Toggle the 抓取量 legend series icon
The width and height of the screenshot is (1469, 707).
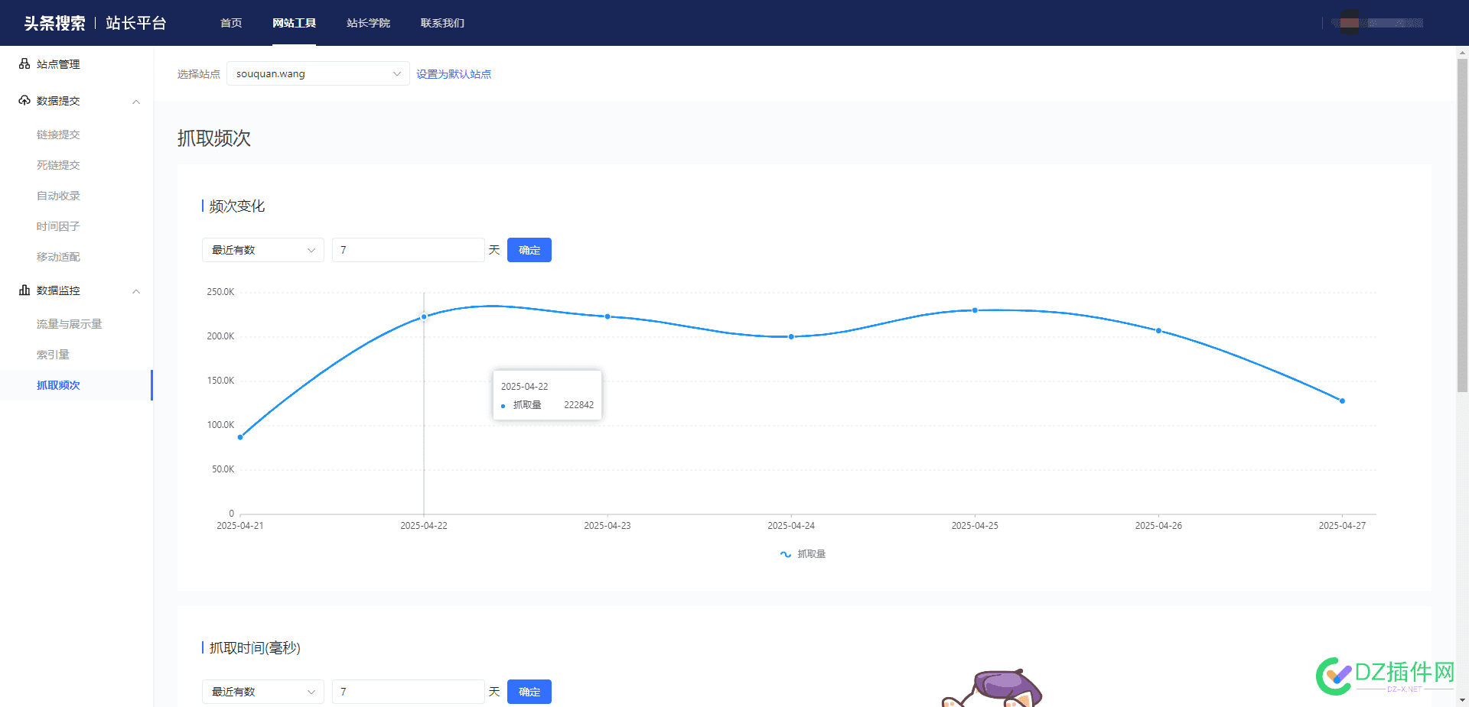tap(786, 554)
